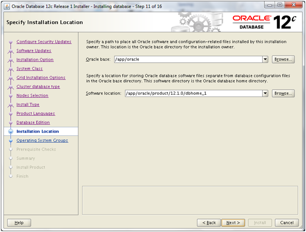Select the Installation Location step
The width and height of the screenshot is (306, 232).
pyautogui.click(x=38, y=132)
